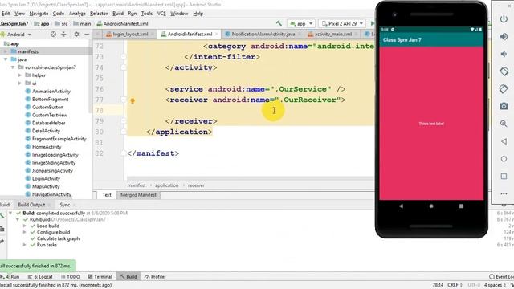Click the receiver breadcrumb
This screenshot has height=289, width=514.
coord(196,185)
